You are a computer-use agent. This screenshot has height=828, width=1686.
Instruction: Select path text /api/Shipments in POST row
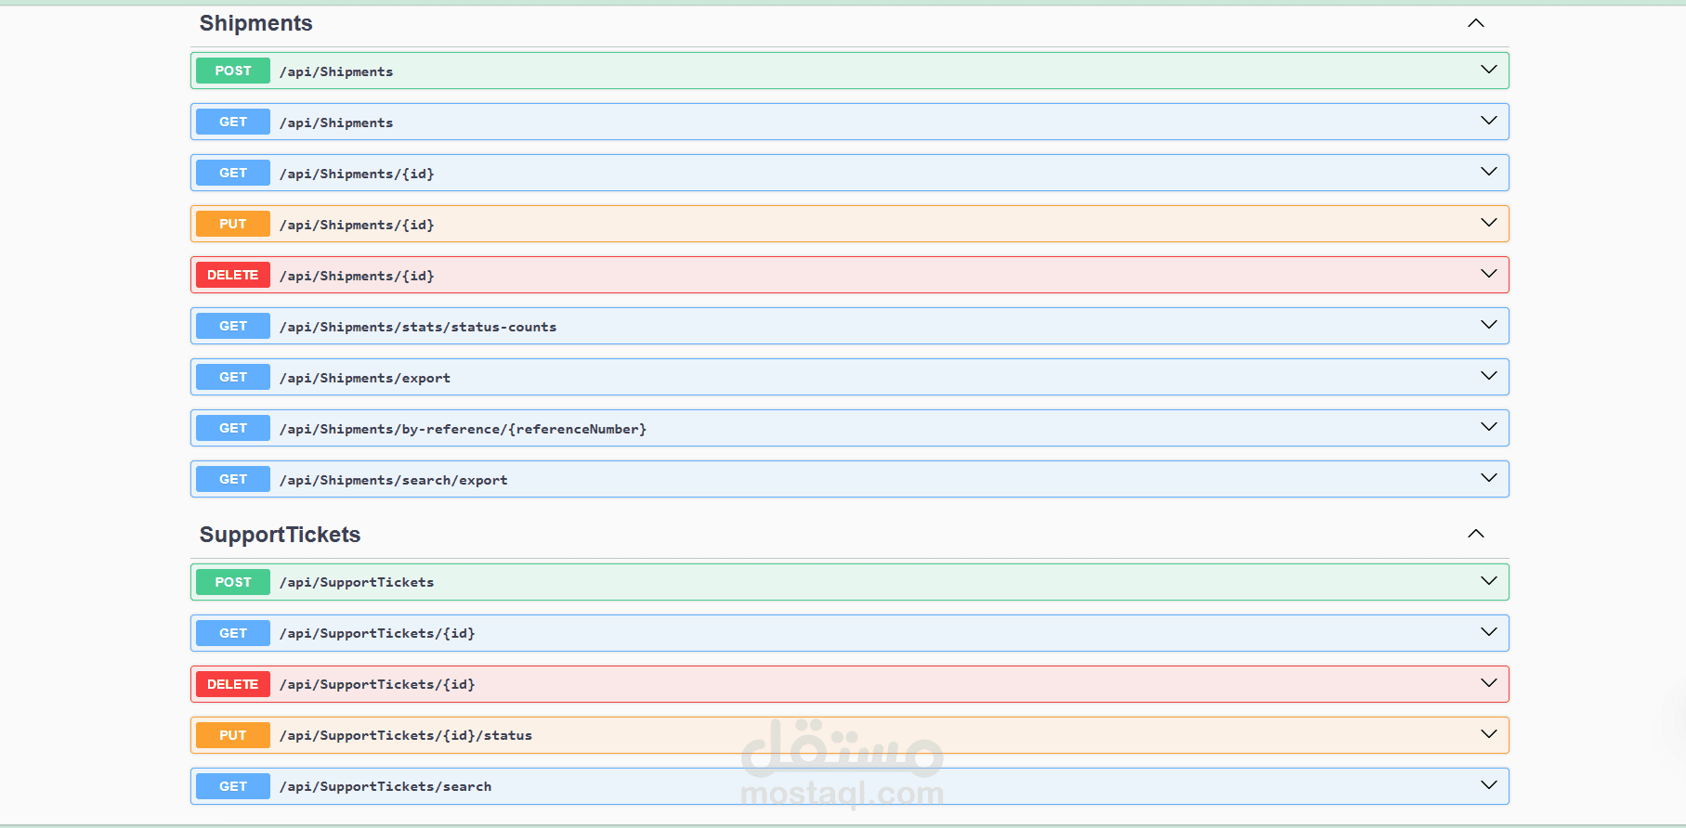click(x=336, y=71)
